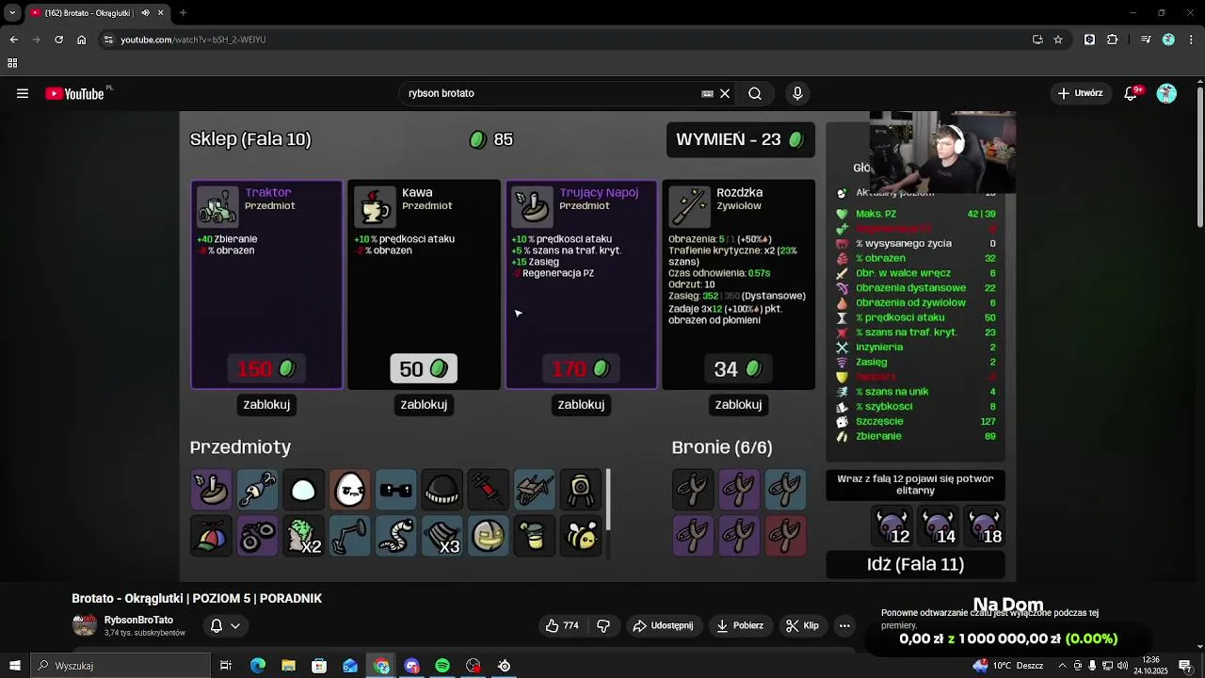Open RybsonBroTato subscription notification settings
The height and width of the screenshot is (678, 1205).
click(x=225, y=625)
